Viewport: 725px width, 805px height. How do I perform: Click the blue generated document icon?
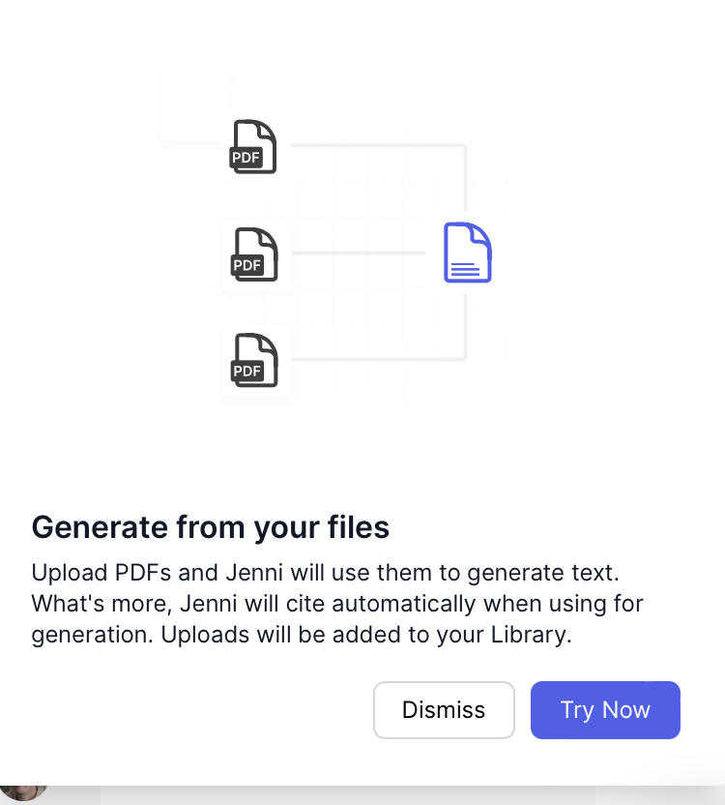point(468,253)
